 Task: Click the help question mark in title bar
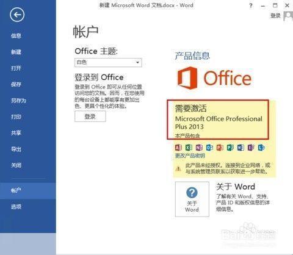click(251, 5)
